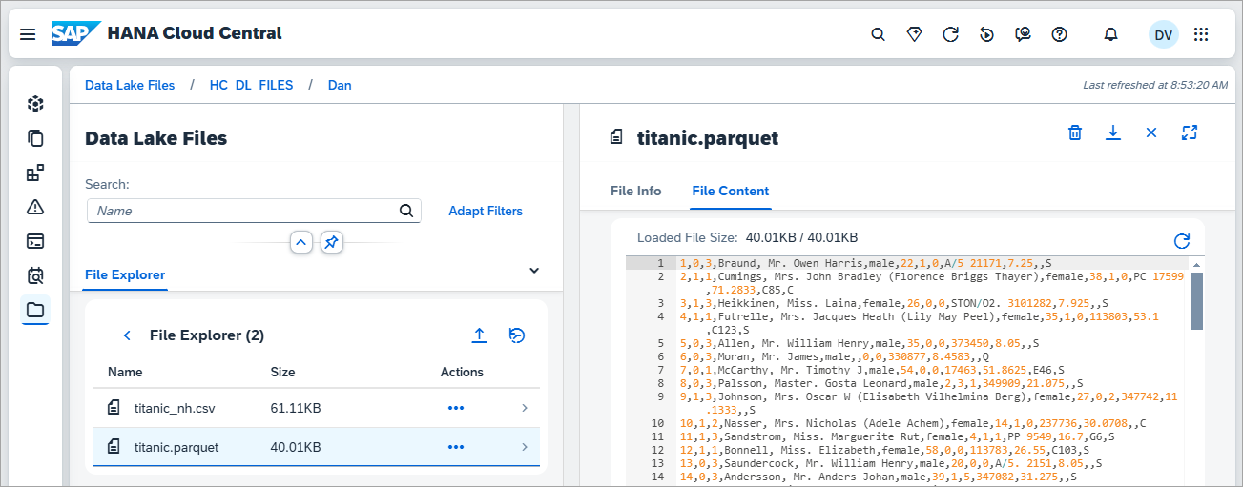
Task: Refresh the File Explorer list
Action: tap(517, 335)
